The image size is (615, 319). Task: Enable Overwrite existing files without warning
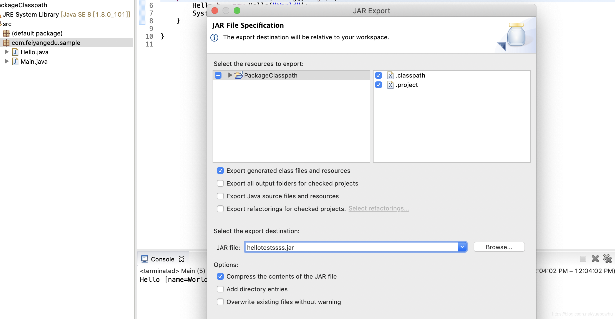[220, 302]
